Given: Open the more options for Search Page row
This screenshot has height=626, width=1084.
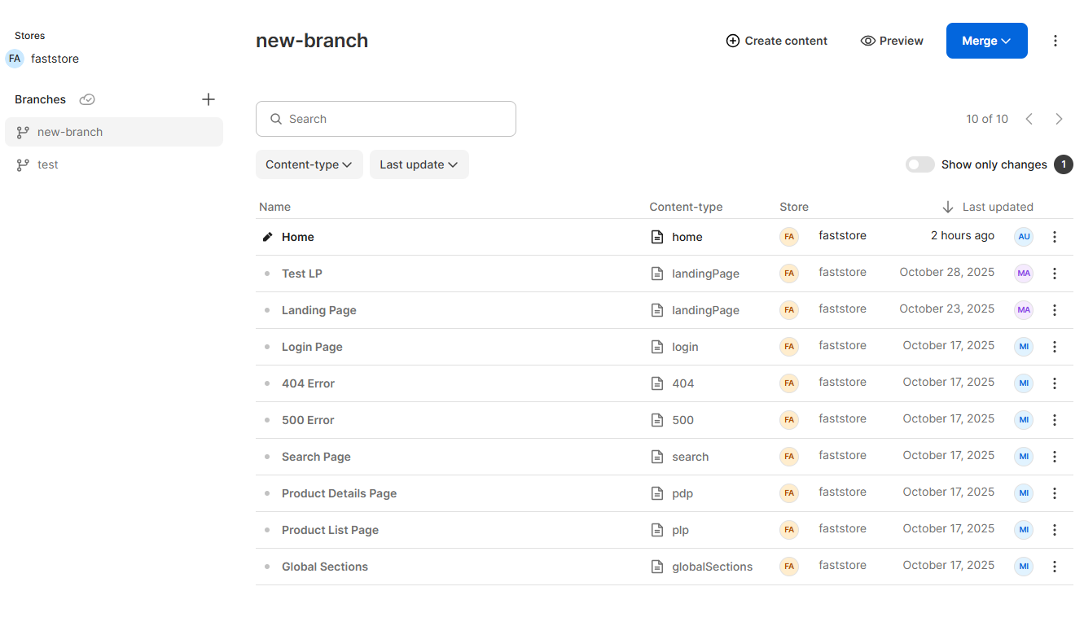Looking at the screenshot, I should coord(1055,457).
